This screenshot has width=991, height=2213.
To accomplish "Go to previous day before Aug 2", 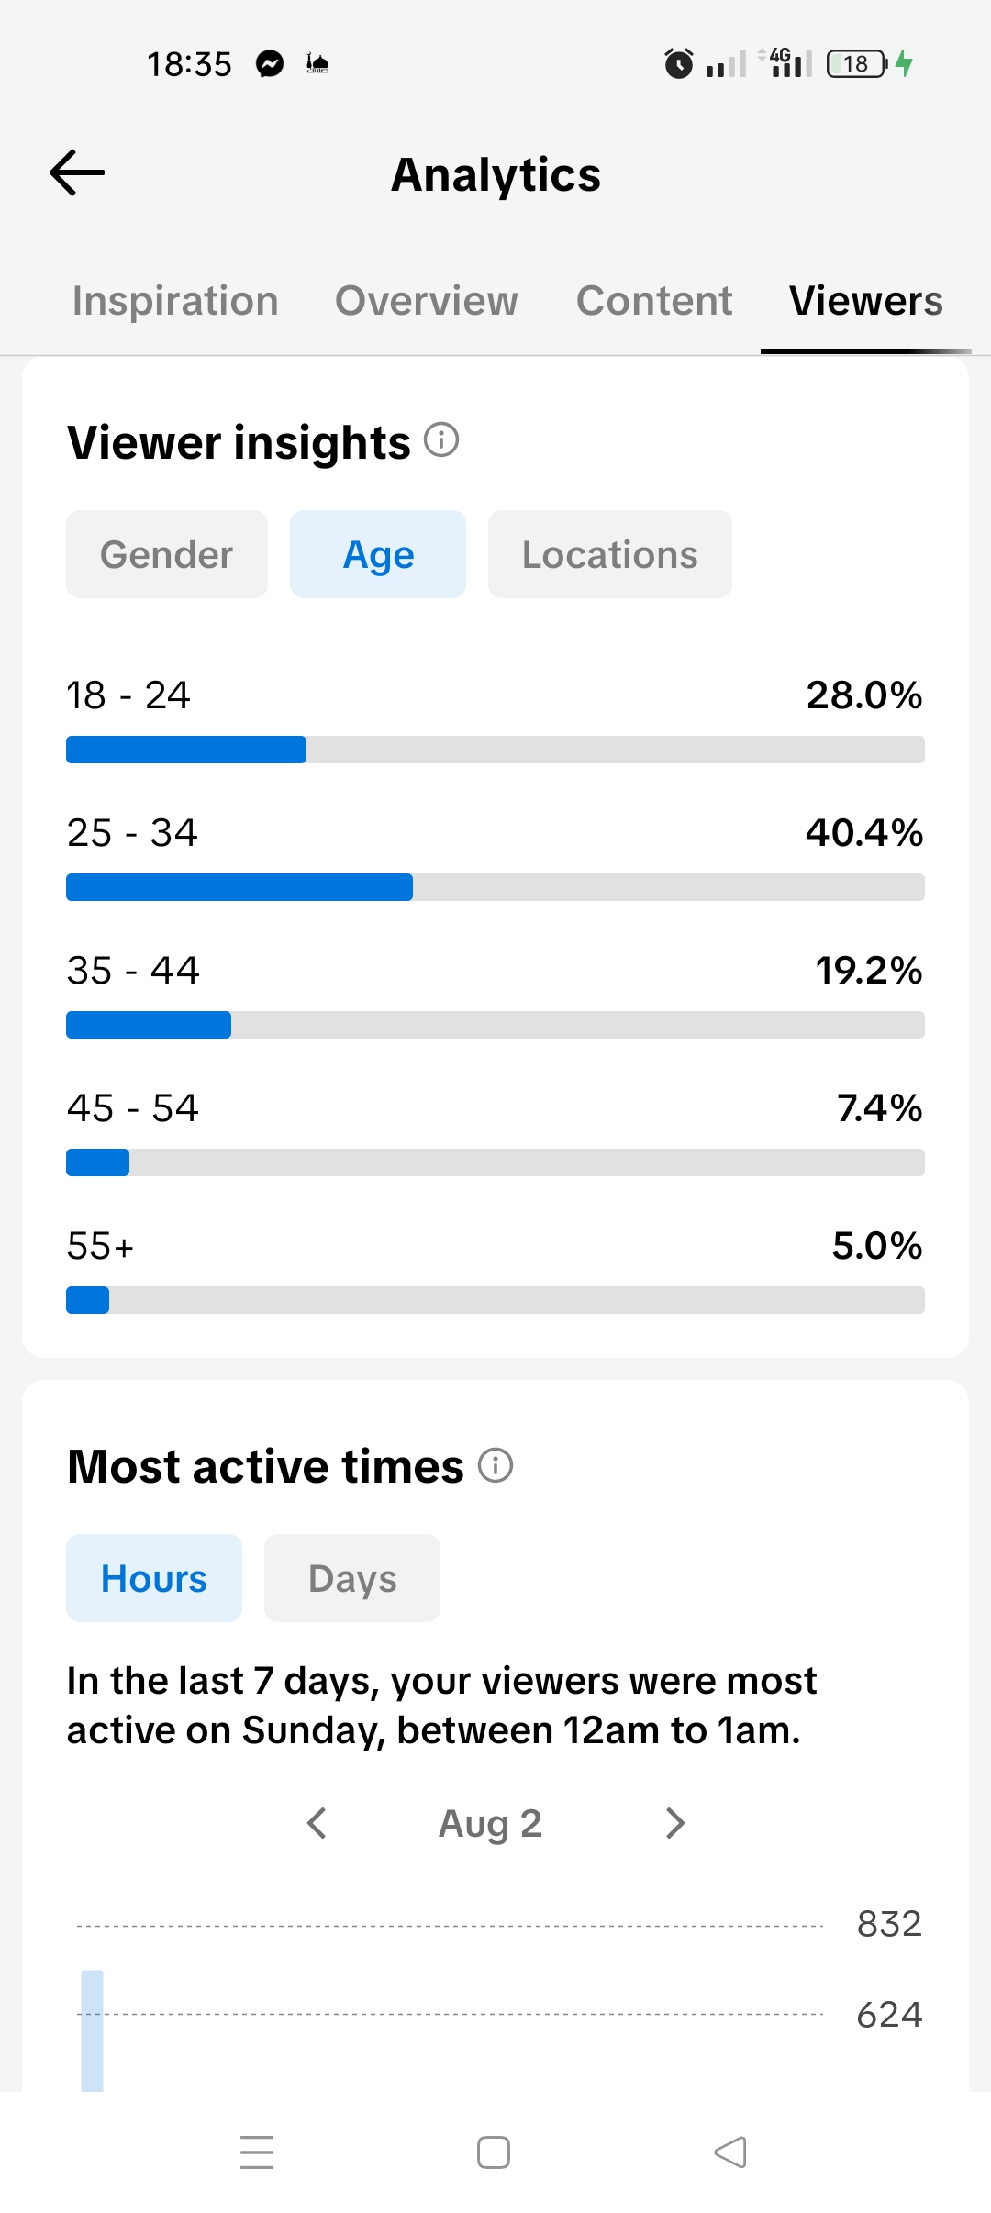I will 317,1823.
